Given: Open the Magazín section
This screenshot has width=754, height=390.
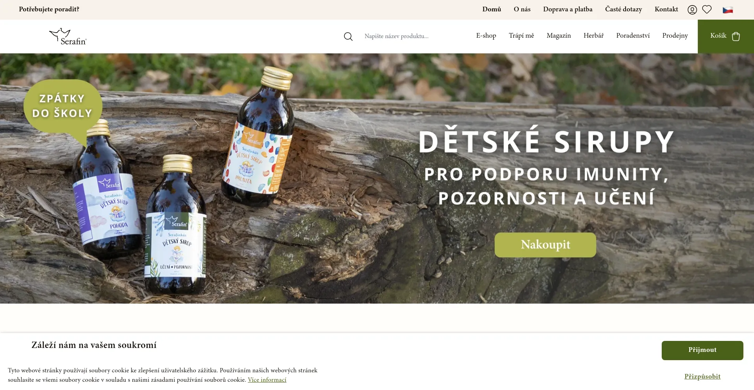Looking at the screenshot, I should [559, 36].
